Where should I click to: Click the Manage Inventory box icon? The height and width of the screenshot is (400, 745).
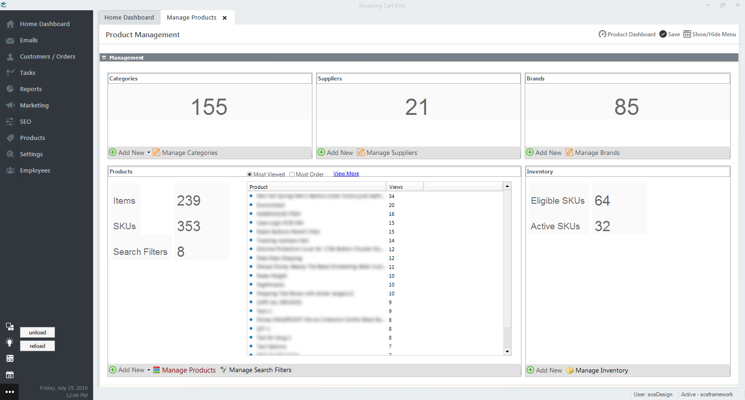pos(570,370)
